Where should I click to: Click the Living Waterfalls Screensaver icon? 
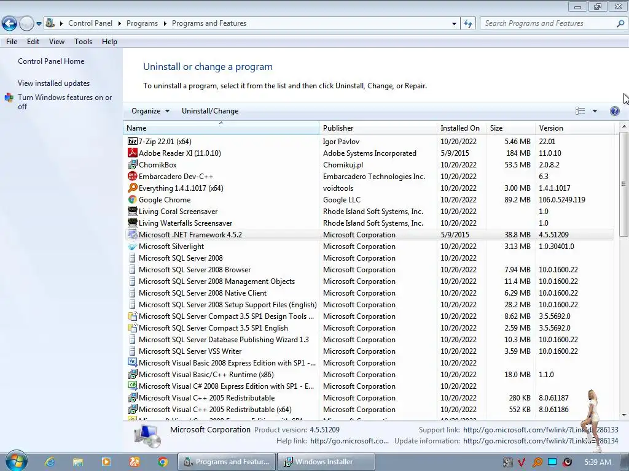click(x=133, y=223)
